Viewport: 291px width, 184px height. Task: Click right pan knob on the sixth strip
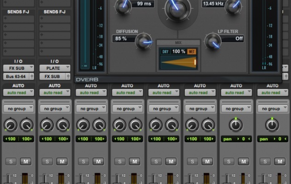pos(208,125)
